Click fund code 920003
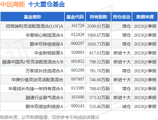 (78, 52)
